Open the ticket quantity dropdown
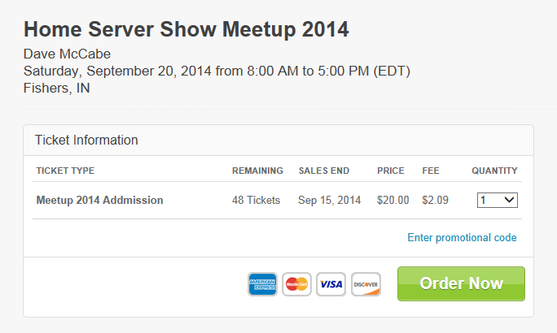This screenshot has width=557, height=333. (498, 200)
